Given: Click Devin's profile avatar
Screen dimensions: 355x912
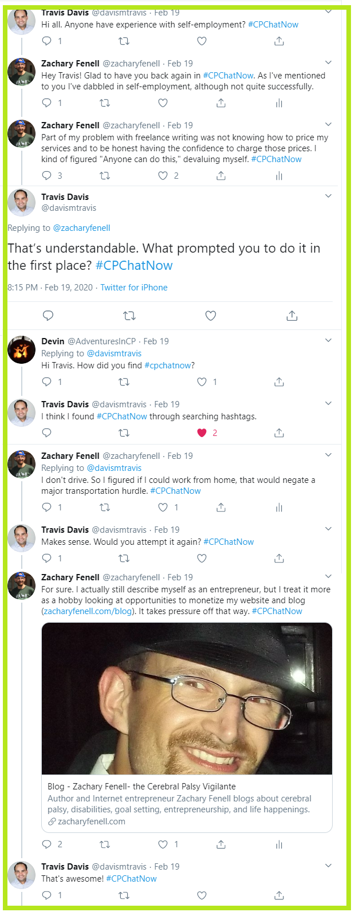Looking at the screenshot, I should click(22, 350).
